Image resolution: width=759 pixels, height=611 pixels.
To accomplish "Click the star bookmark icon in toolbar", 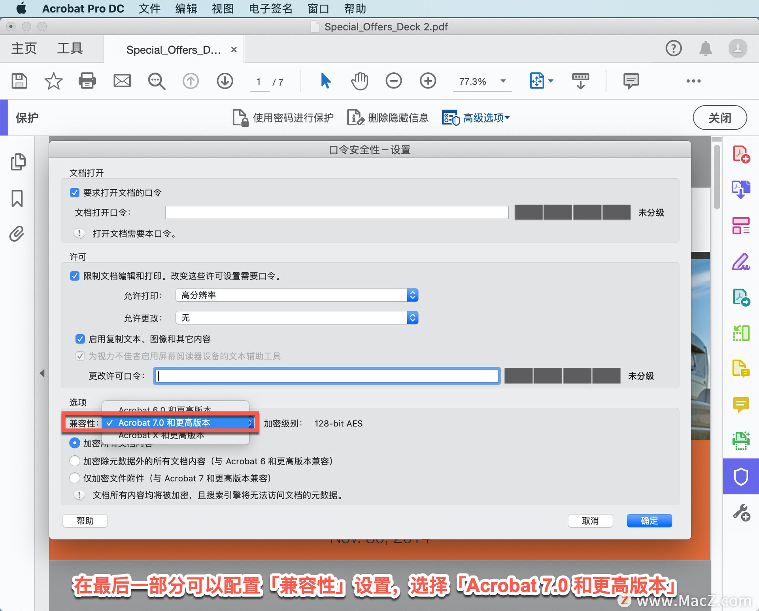I will (x=53, y=81).
